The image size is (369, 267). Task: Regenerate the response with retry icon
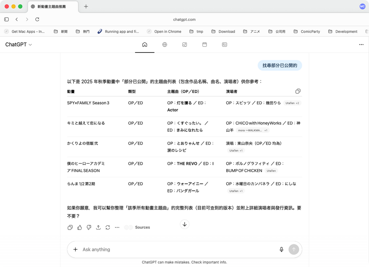coord(108,227)
